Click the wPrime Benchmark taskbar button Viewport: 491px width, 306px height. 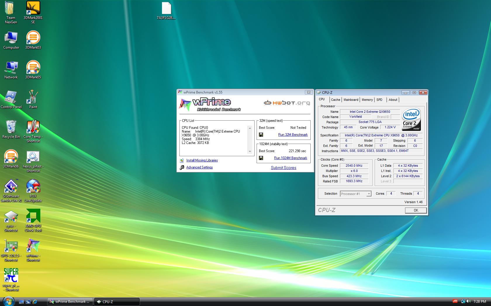click(70, 302)
